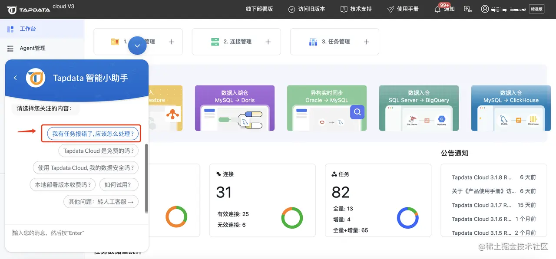Click the 任务管理 blue icon

[x=313, y=42]
